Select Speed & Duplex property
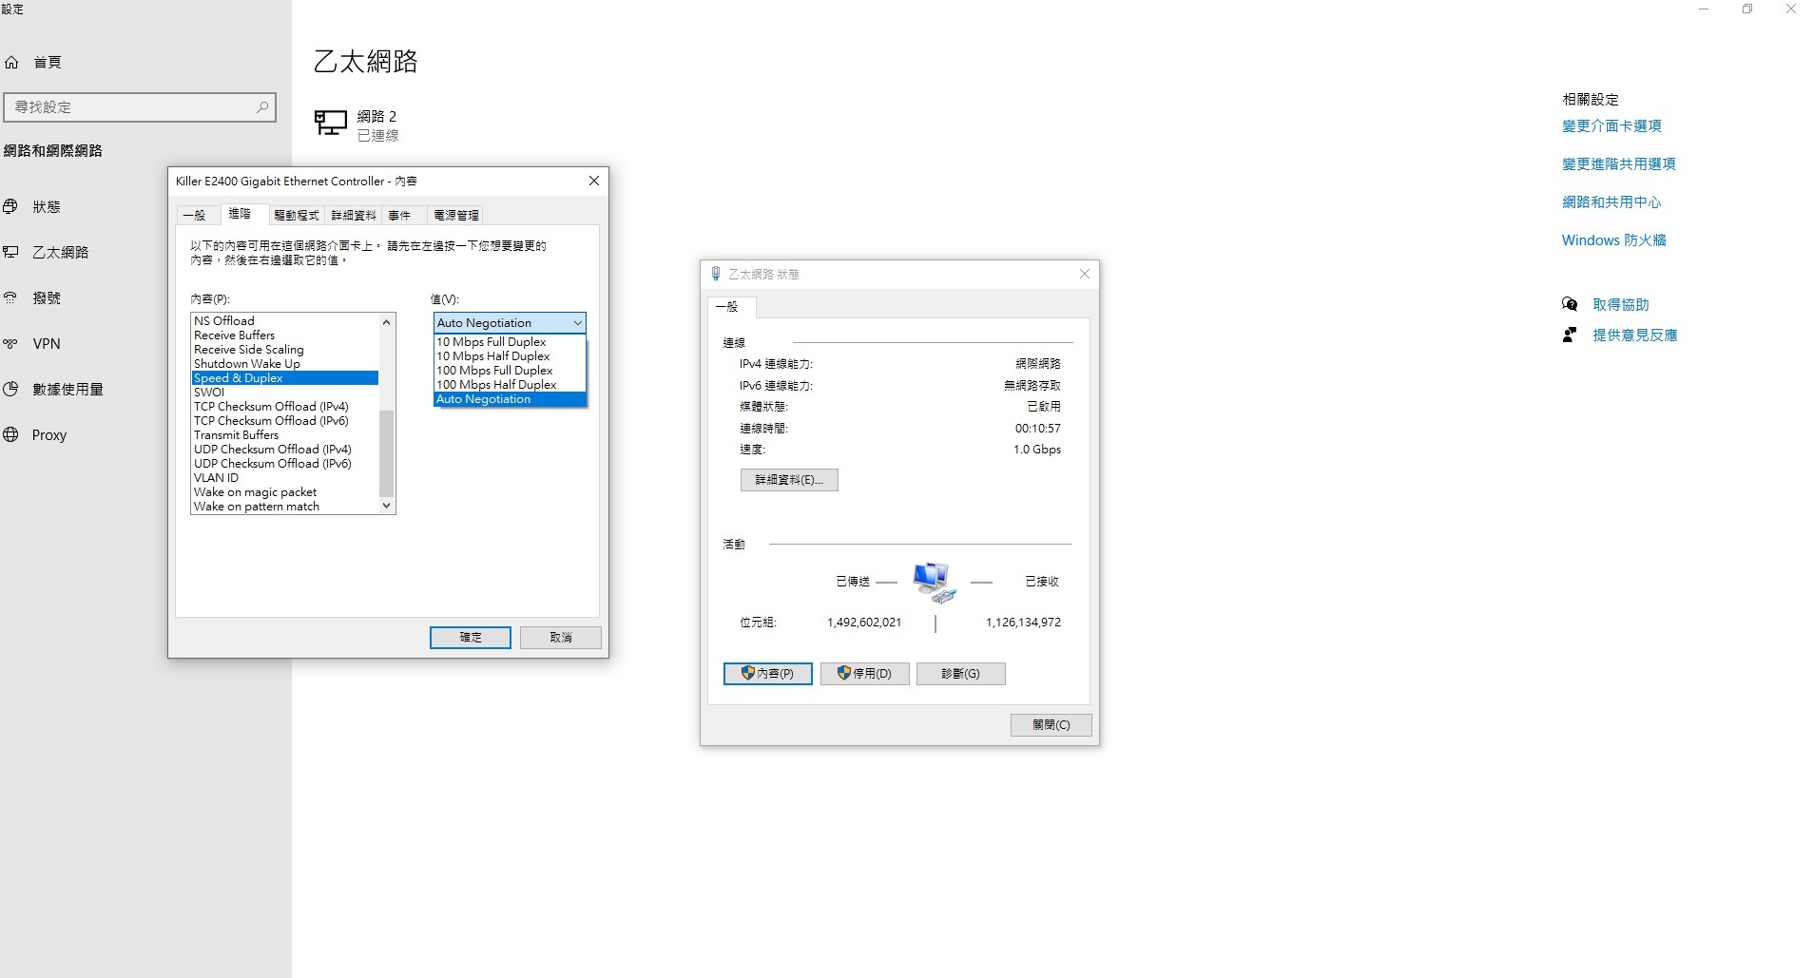The height and width of the screenshot is (978, 1813). click(285, 378)
